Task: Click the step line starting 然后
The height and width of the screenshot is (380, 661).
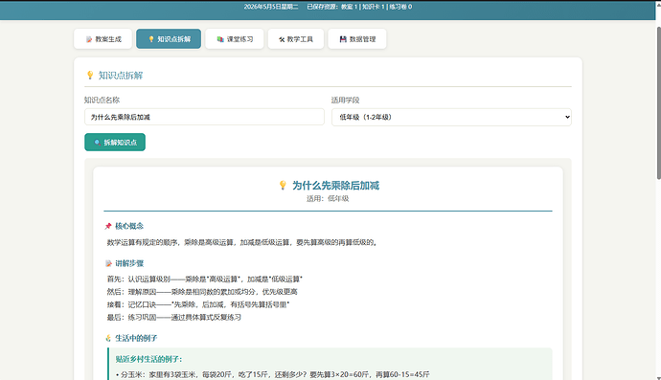Action: (202, 292)
